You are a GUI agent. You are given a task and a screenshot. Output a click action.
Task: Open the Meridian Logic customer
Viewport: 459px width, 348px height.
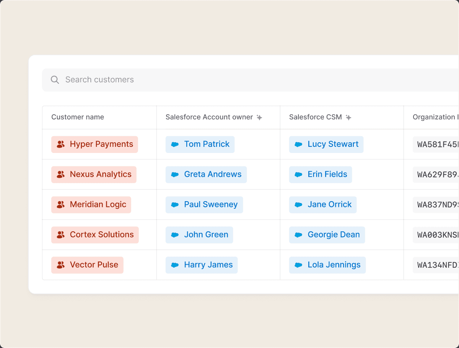click(x=91, y=205)
